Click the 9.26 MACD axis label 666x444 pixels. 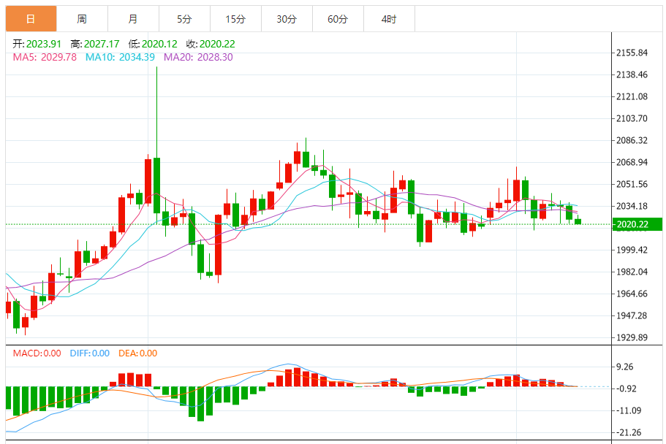(625, 367)
